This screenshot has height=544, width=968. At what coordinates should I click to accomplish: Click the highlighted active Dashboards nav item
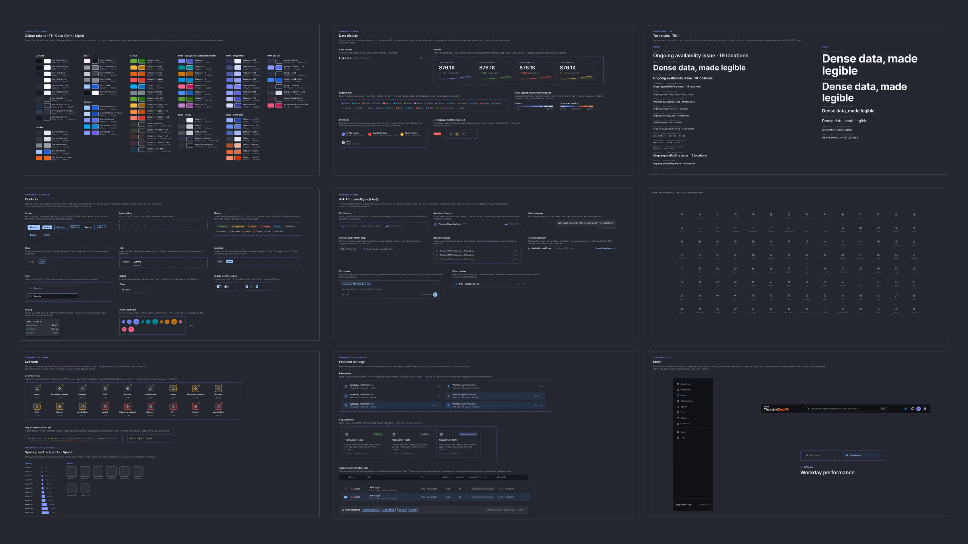[862, 455]
